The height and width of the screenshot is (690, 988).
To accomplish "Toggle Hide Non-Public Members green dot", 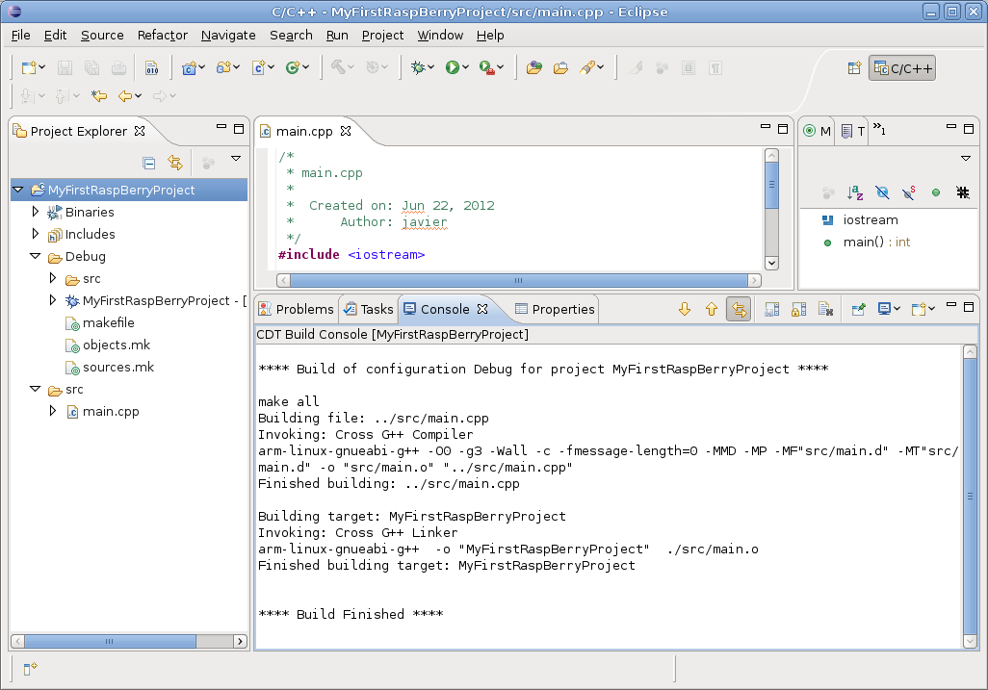I will point(936,192).
